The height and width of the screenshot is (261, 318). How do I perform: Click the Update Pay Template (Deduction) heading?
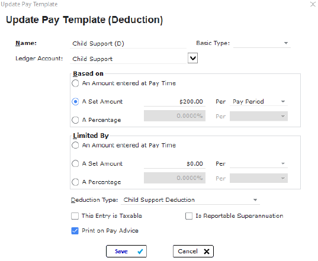click(84, 20)
